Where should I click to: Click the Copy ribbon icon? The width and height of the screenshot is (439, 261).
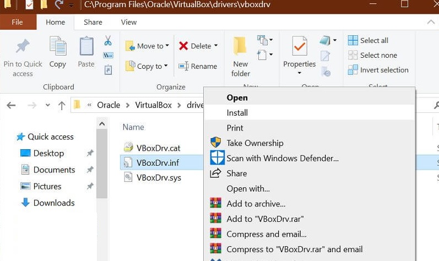(x=58, y=46)
